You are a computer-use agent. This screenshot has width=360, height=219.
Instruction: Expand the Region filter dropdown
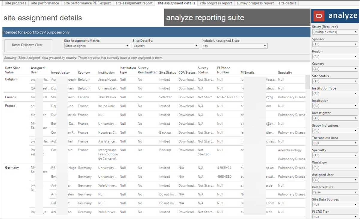click(335, 57)
